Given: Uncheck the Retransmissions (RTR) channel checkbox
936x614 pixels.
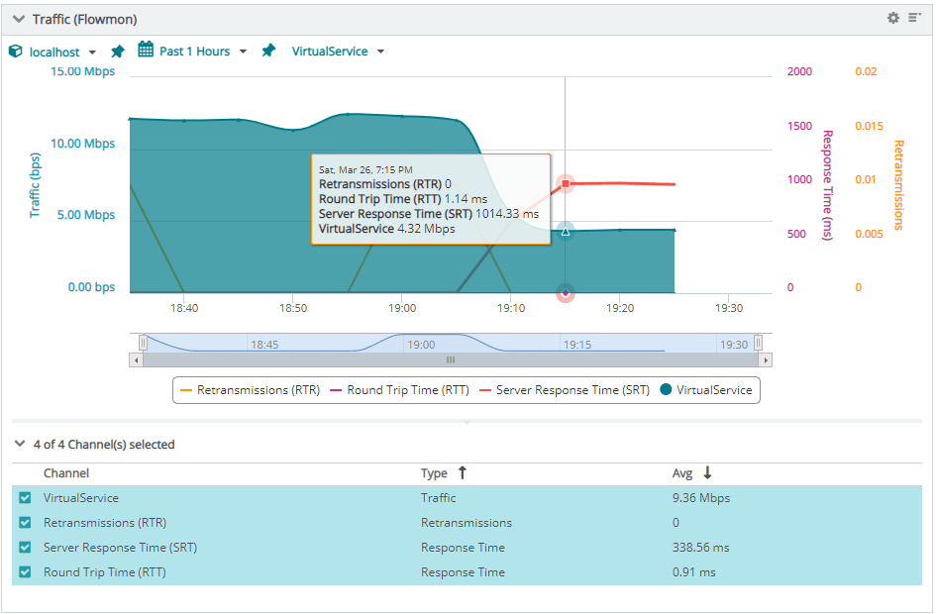Looking at the screenshot, I should click(25, 523).
